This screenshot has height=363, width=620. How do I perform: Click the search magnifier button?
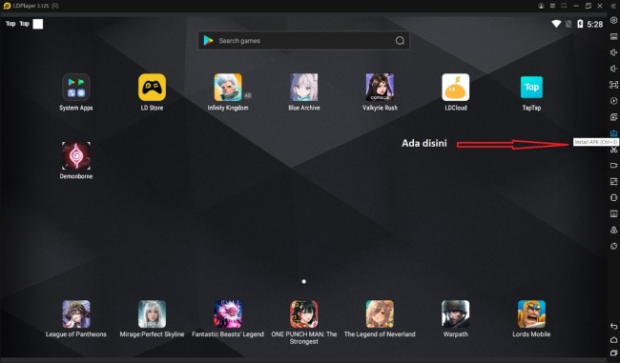click(400, 41)
